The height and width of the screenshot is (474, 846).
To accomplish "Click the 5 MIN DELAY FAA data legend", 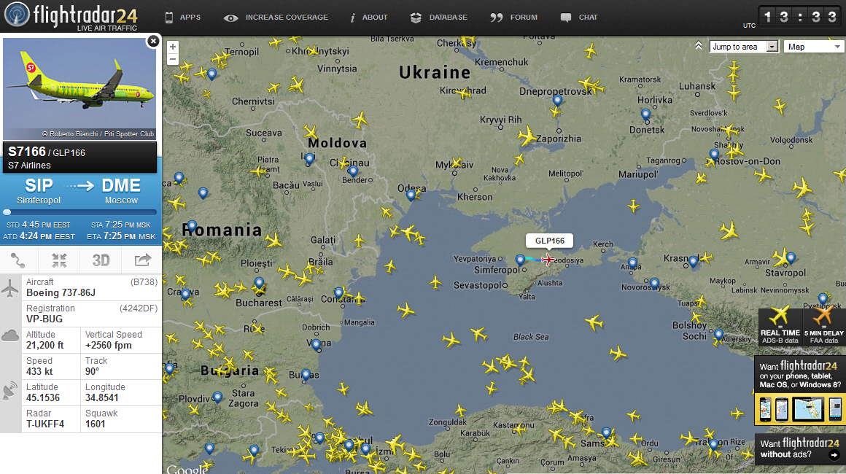I will (824, 327).
